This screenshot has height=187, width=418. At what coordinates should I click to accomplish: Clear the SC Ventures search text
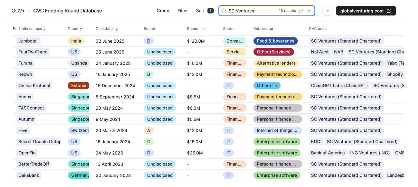pos(309,11)
